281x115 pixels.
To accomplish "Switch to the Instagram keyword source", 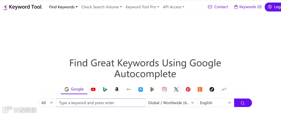I will point(164,89).
